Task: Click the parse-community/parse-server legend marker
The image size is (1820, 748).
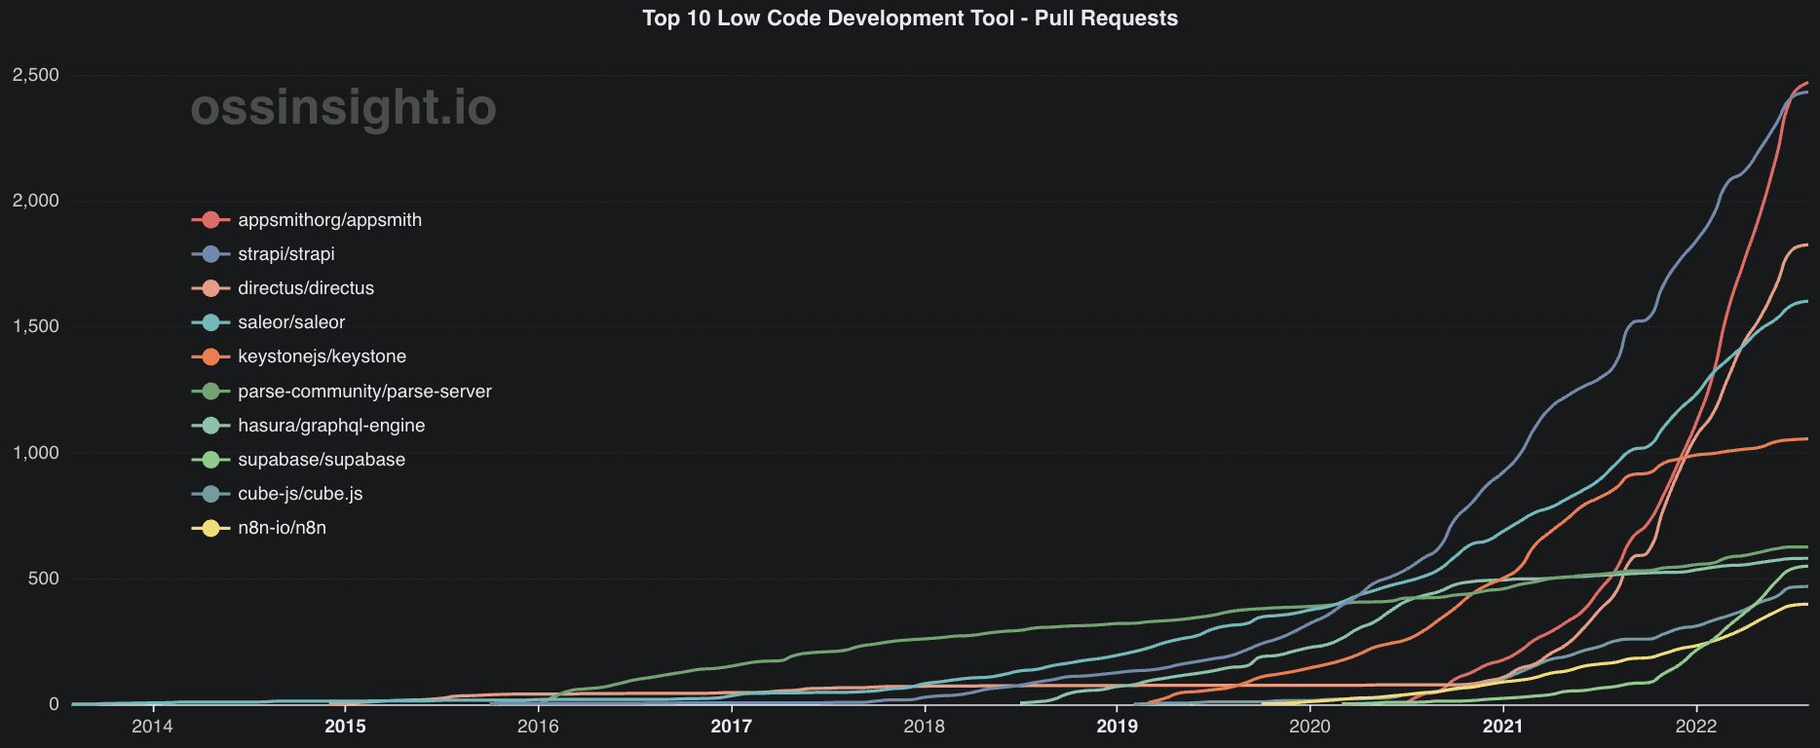Action: (x=211, y=392)
